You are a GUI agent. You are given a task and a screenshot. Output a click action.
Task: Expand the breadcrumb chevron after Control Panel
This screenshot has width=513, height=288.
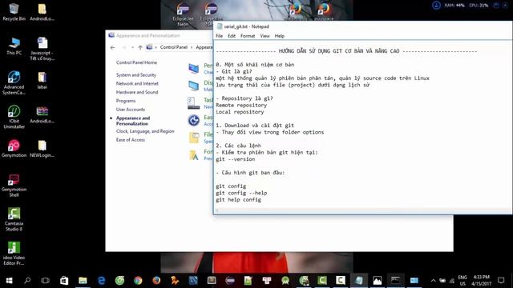192,47
